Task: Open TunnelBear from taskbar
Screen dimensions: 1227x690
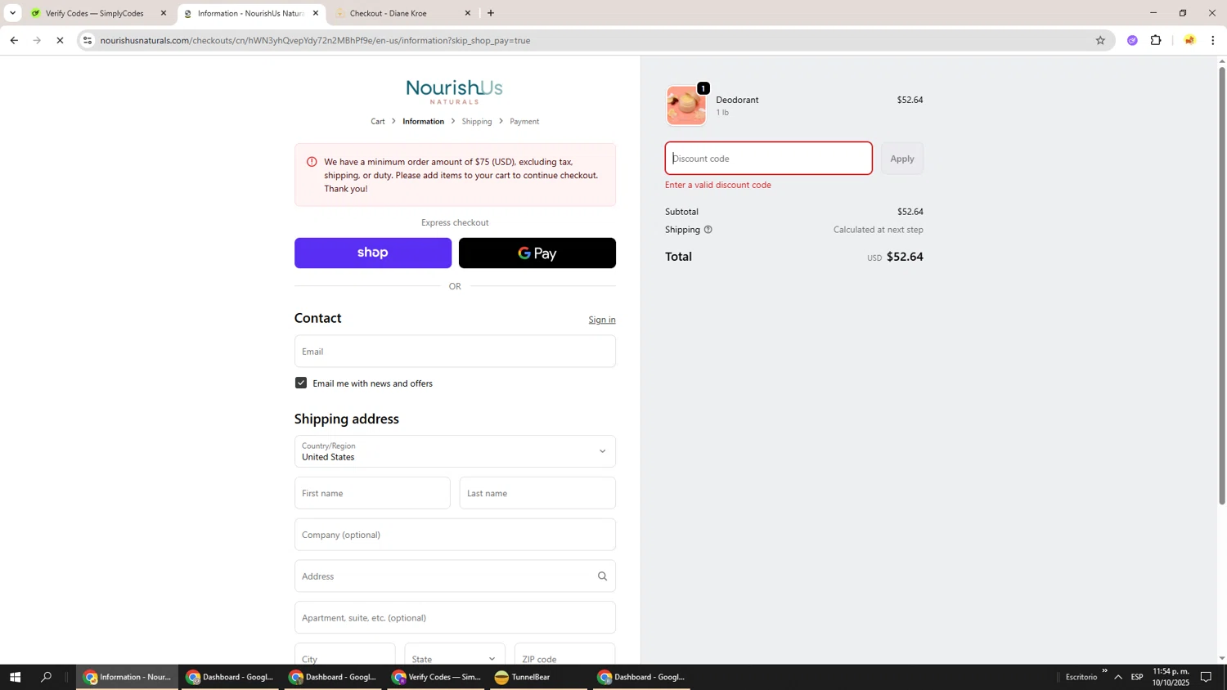Action: (x=539, y=677)
